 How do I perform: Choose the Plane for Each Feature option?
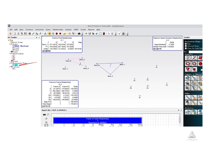186,48
